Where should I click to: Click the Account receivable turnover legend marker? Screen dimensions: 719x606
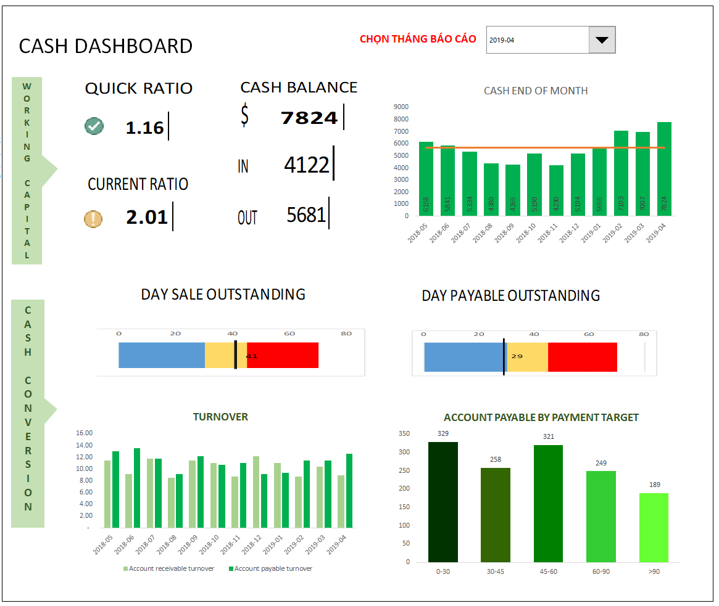125,568
